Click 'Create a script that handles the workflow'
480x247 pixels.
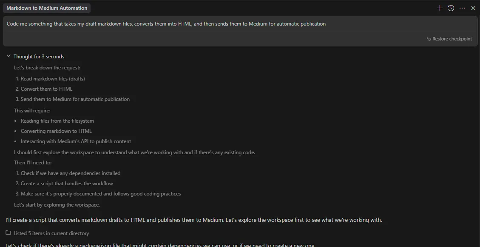(x=67, y=184)
